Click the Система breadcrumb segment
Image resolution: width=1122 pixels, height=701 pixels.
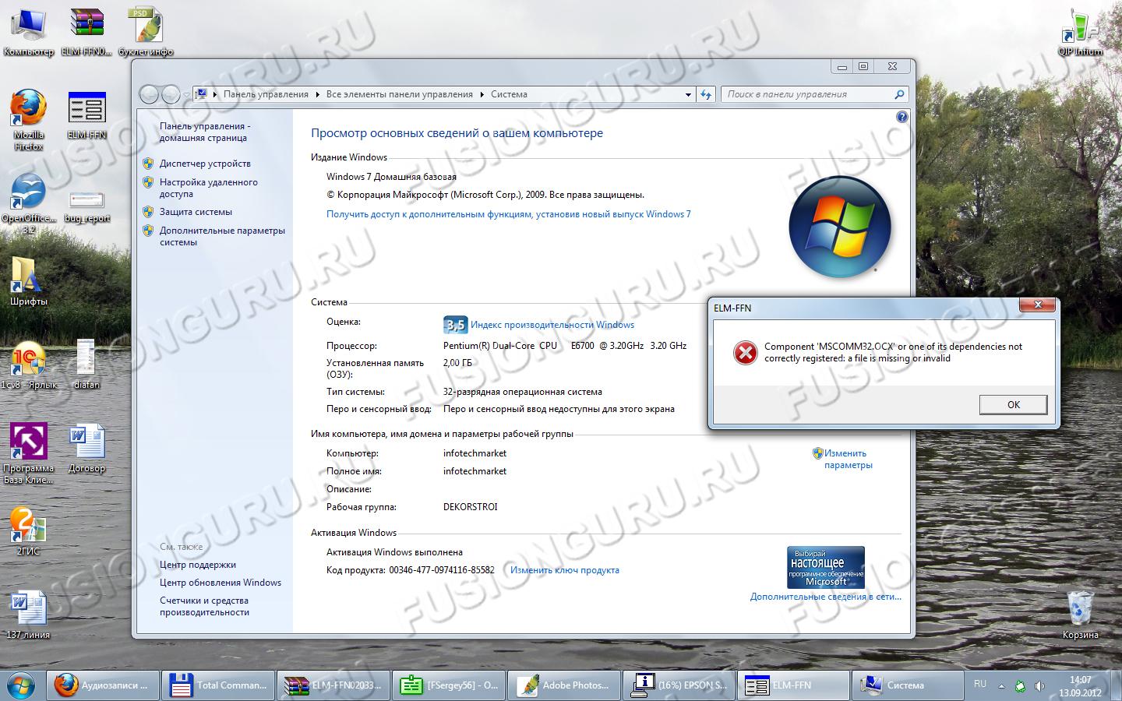pyautogui.click(x=509, y=94)
